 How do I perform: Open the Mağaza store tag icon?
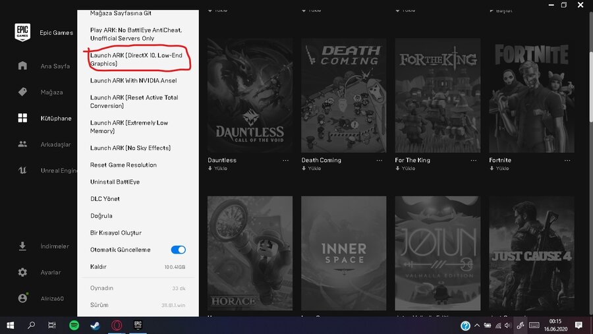click(x=22, y=92)
